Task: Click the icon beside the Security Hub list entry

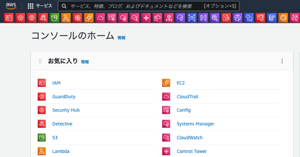Action: point(42,110)
